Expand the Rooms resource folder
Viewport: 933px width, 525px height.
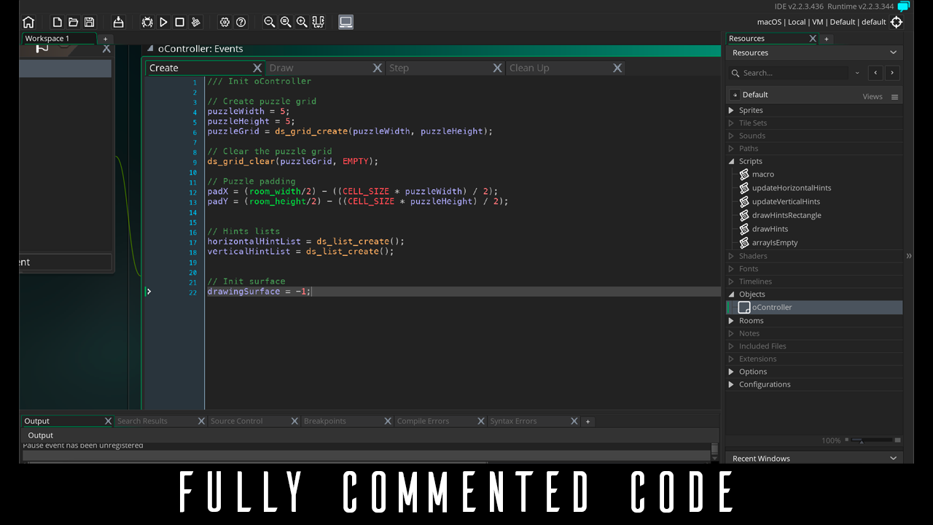pyautogui.click(x=731, y=321)
